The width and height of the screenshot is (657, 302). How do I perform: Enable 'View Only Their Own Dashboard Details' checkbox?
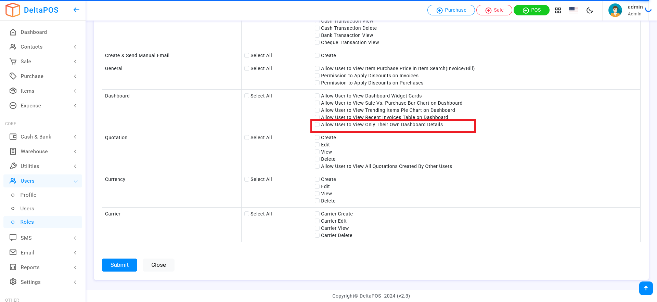coord(317,125)
